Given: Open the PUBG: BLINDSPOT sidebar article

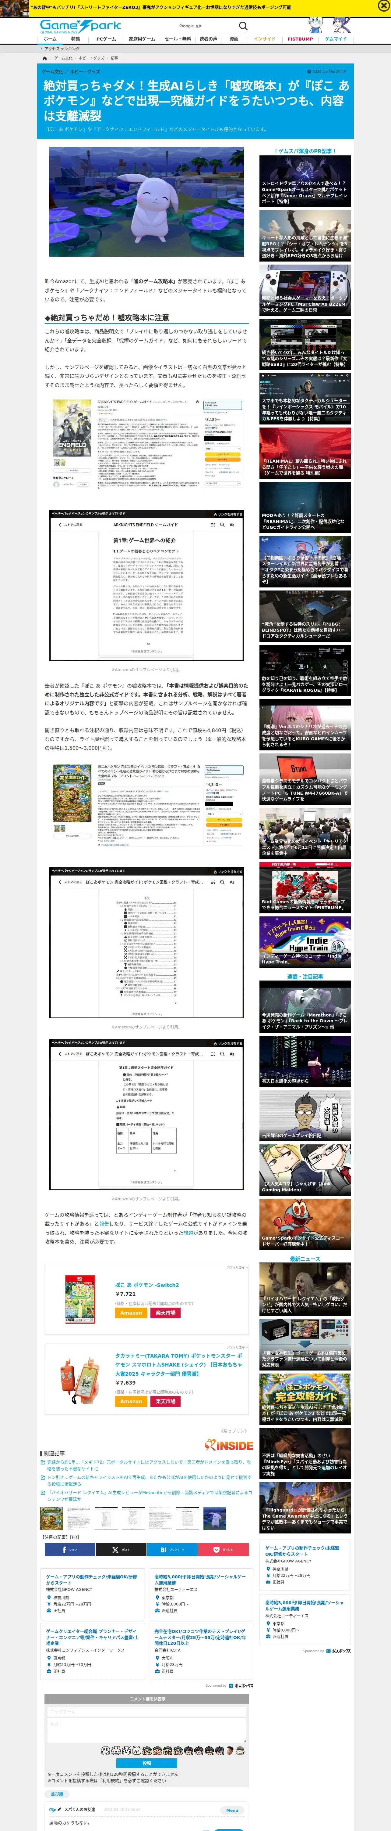Looking at the screenshot, I should coord(305,616).
